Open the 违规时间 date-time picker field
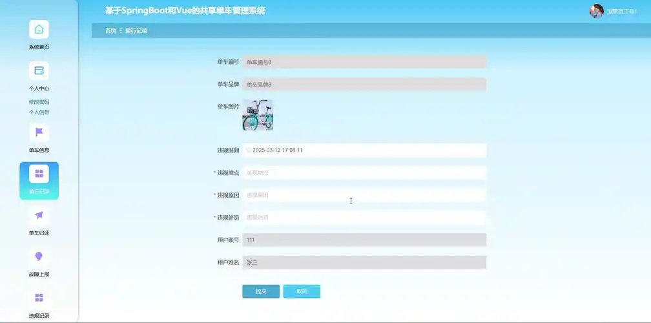651x323 pixels. tap(364, 151)
